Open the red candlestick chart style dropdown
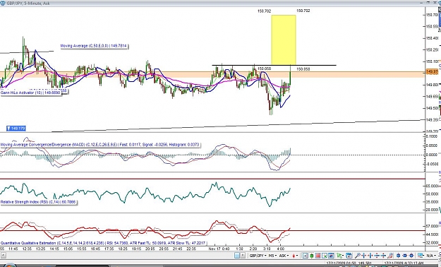Viewport: 441px width, 267px height. [x=296, y=256]
